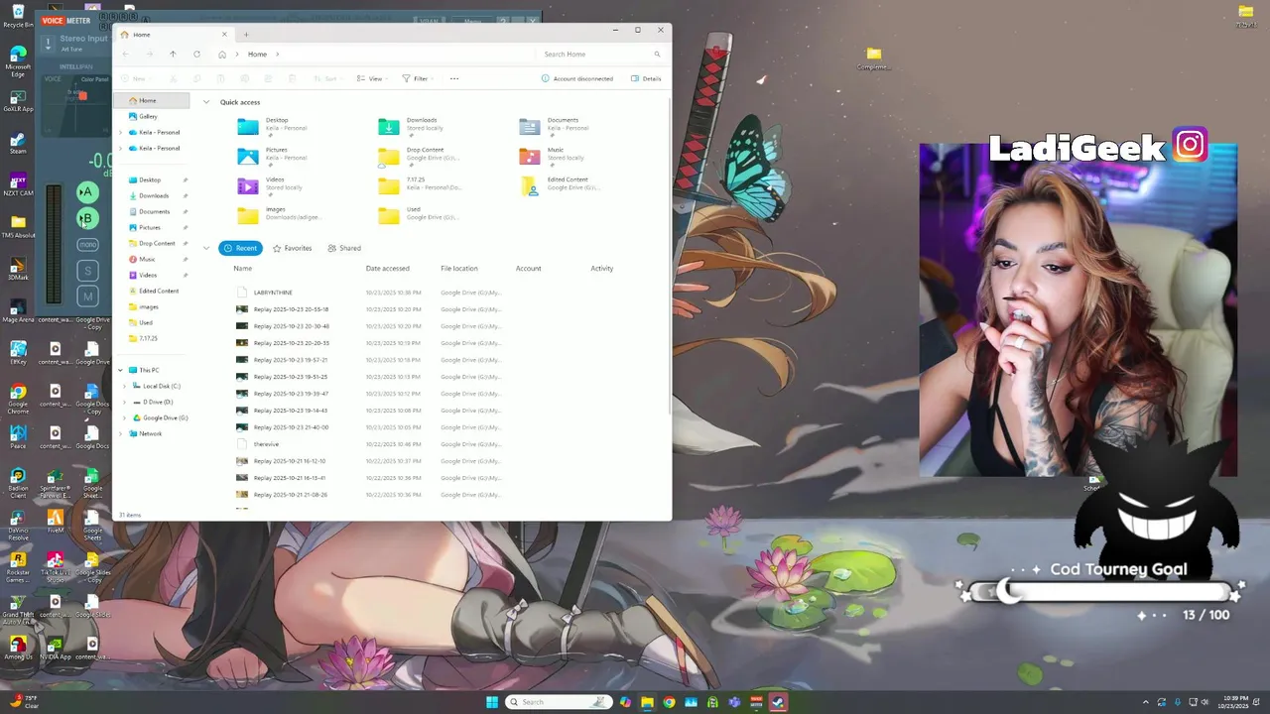Open the Filter dropdown in the toolbar
The width and height of the screenshot is (1270, 714).
(x=418, y=78)
